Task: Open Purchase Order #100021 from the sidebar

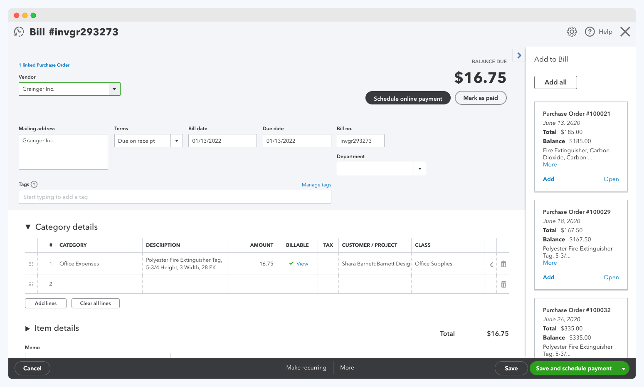Action: pyautogui.click(x=611, y=179)
